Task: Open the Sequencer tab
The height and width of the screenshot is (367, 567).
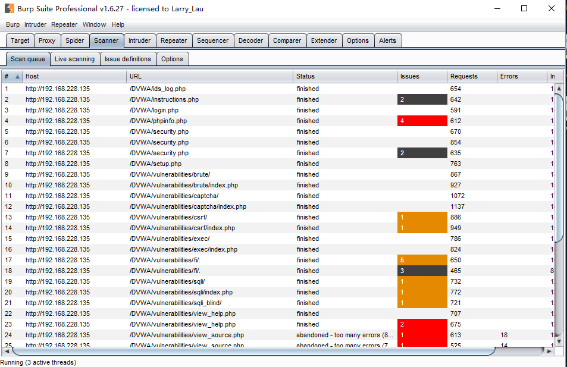Action: pyautogui.click(x=212, y=40)
